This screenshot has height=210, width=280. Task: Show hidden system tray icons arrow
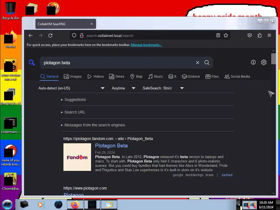(239, 205)
